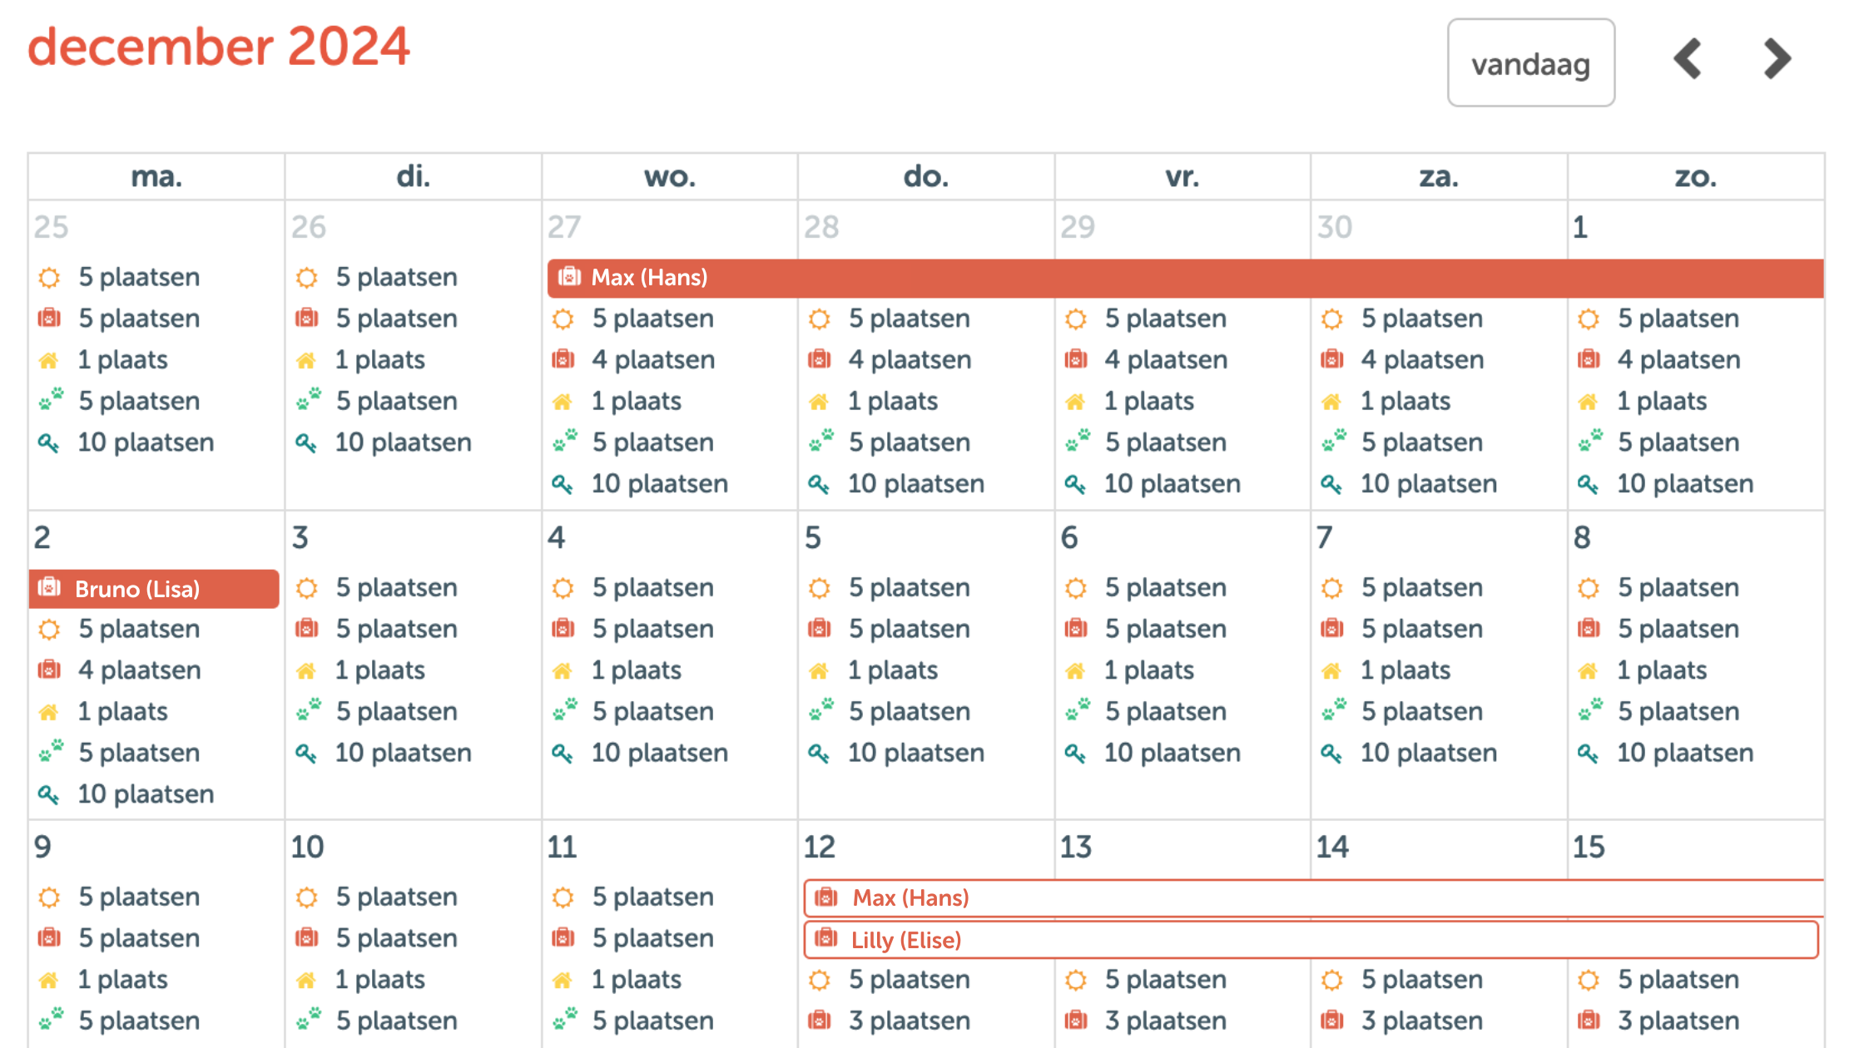Open the solid red Max (Hans) booking bar

1184,278
